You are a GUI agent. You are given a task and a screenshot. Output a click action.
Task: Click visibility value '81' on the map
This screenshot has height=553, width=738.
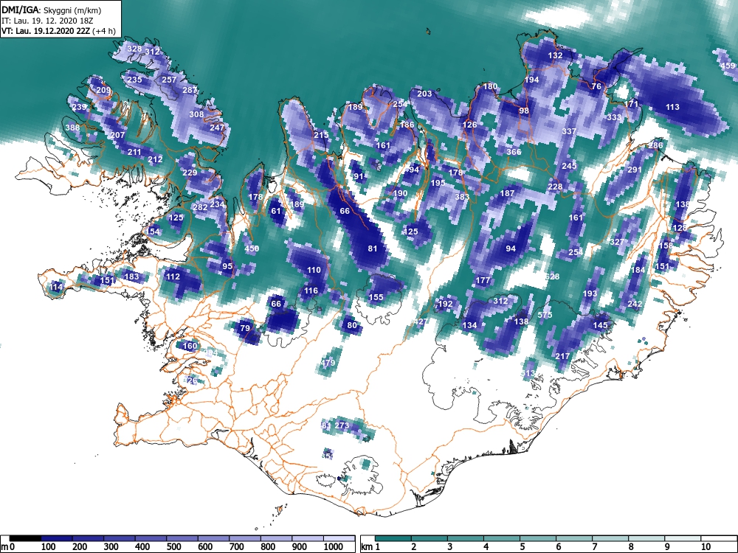tap(372, 248)
